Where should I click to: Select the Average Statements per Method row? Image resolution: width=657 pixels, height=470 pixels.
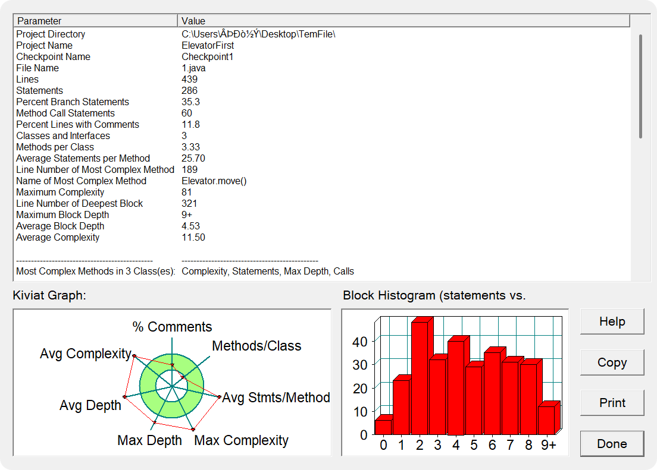tap(322, 158)
